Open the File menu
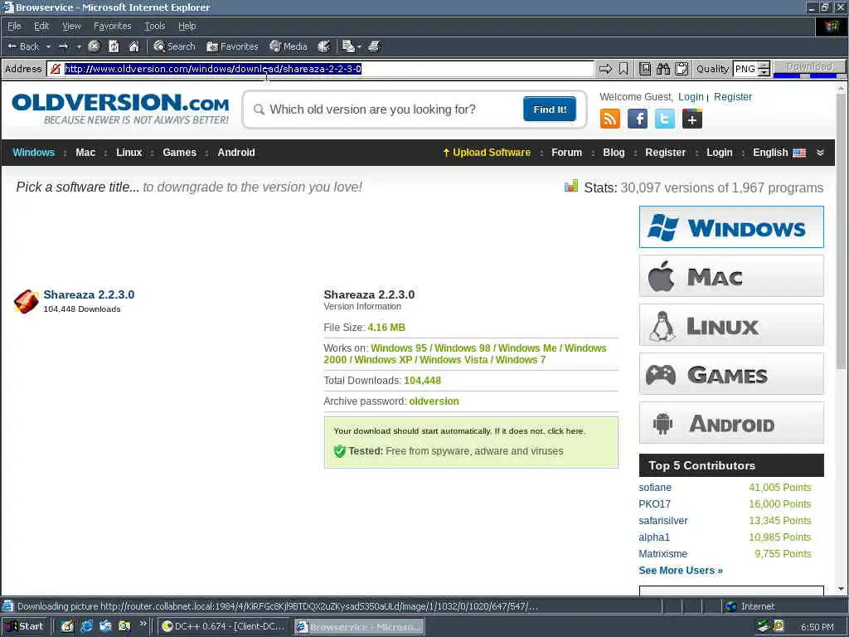The image size is (849, 637). pos(14,26)
